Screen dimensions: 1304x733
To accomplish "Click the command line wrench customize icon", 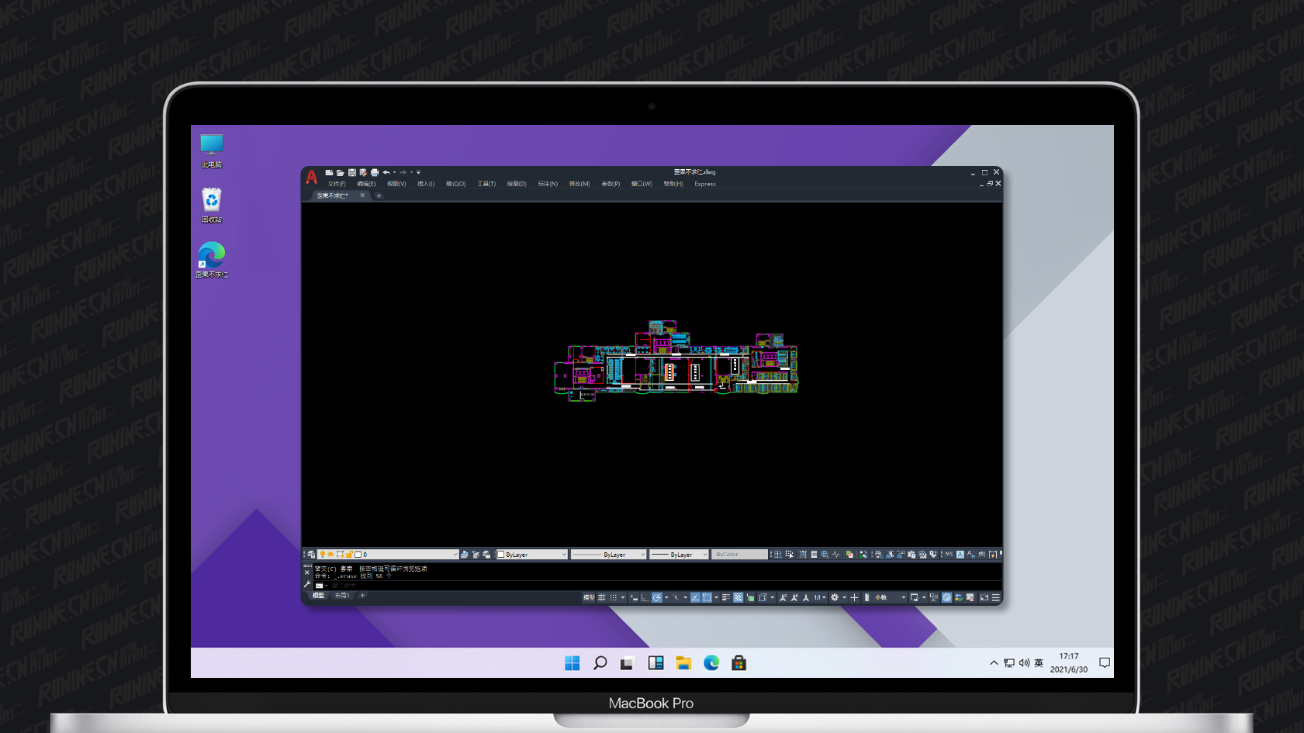I will (307, 585).
